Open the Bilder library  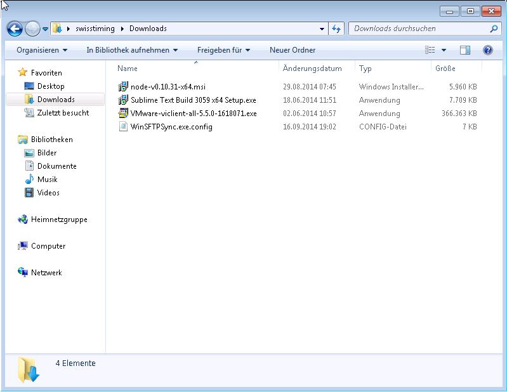coord(47,153)
